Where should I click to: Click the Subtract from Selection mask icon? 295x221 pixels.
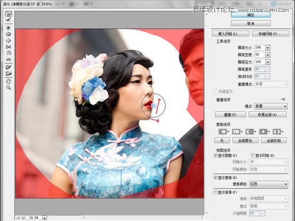pyautogui.click(x=250, y=131)
